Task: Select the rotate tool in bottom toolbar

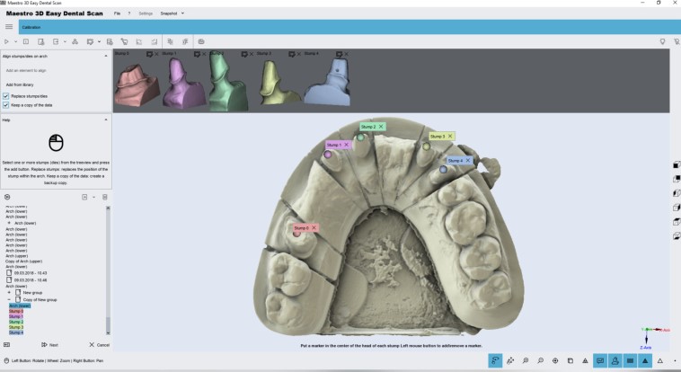Action: tap(495, 360)
